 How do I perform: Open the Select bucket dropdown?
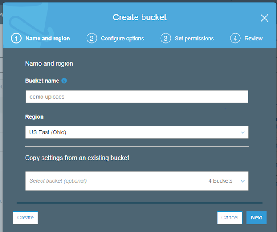136,181
